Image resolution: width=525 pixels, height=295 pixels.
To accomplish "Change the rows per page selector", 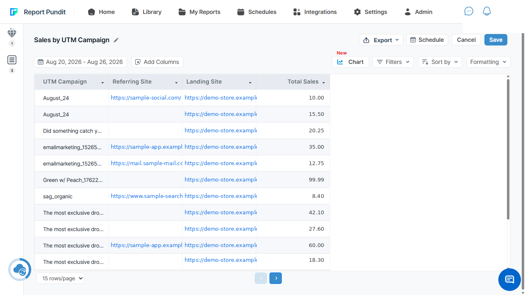I will tap(60, 278).
